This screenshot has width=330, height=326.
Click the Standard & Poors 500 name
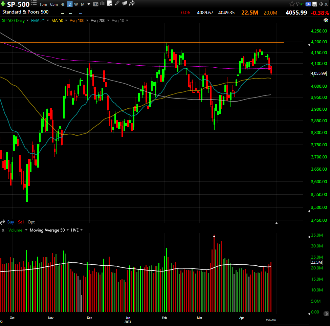pos(25,12)
